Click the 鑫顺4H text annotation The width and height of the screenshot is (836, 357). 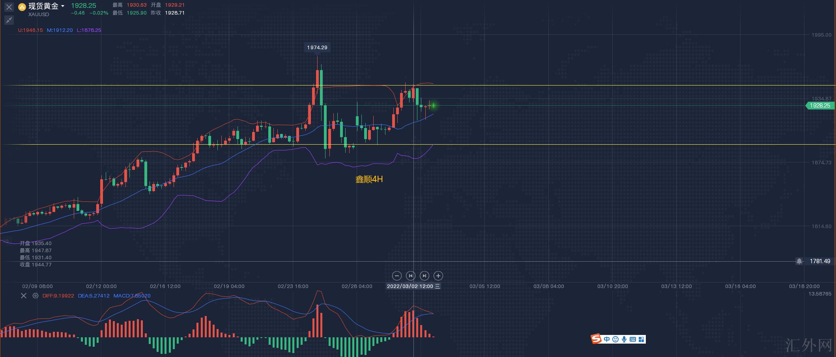click(x=369, y=179)
